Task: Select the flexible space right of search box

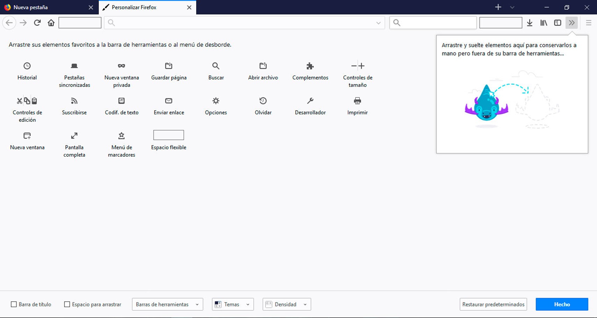Action: [x=501, y=23]
